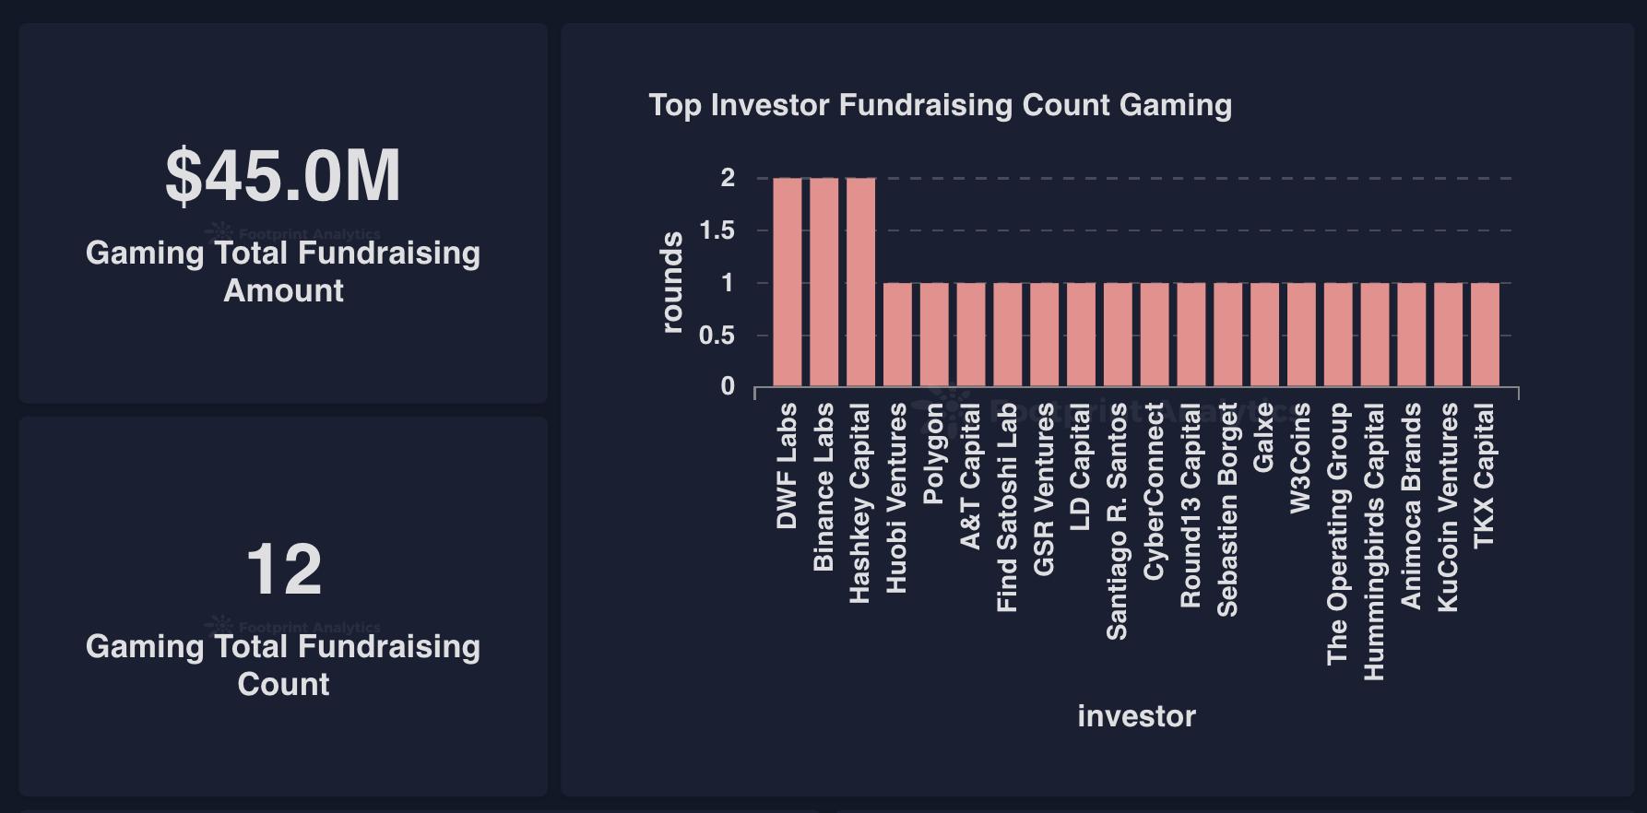
Task: Click the investor x-axis title
Action: point(1136,716)
